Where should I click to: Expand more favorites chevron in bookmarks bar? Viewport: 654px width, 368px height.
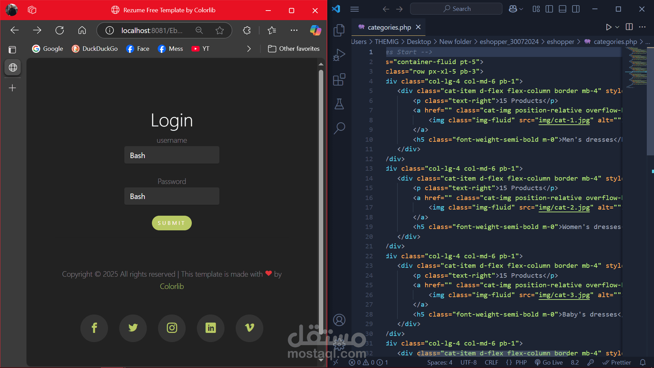tap(249, 49)
